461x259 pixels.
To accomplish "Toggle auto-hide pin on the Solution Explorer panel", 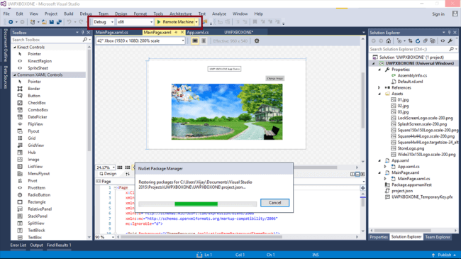I will tap(449, 33).
